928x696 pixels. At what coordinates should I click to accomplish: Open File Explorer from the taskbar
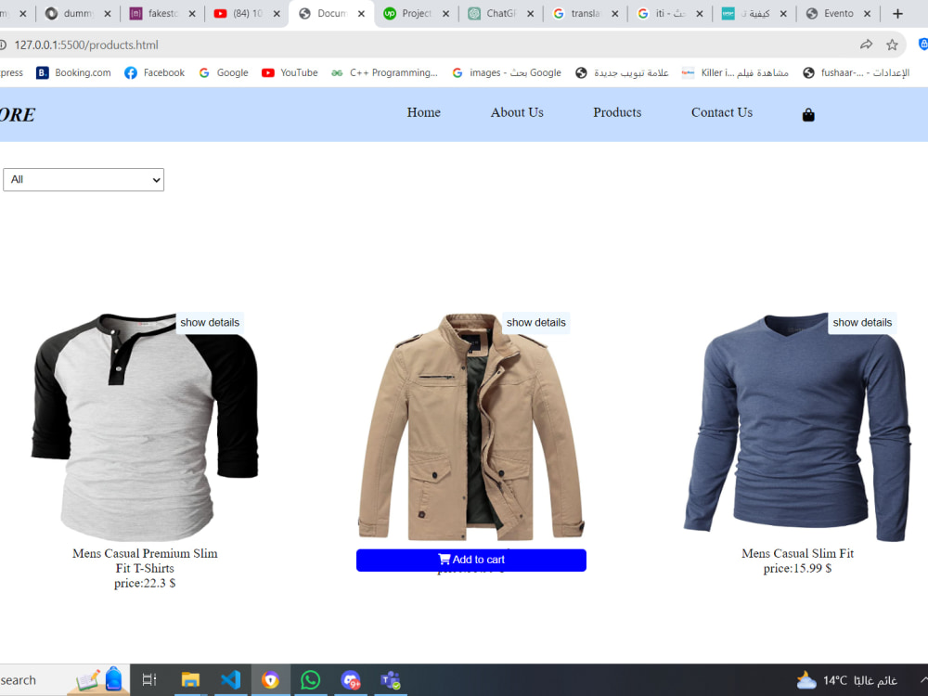click(x=190, y=679)
